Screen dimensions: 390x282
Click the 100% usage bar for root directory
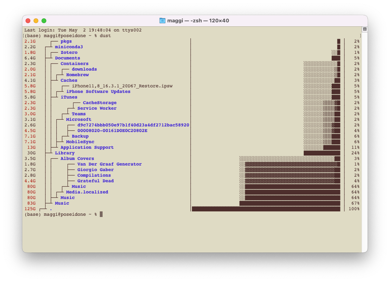[266, 209]
